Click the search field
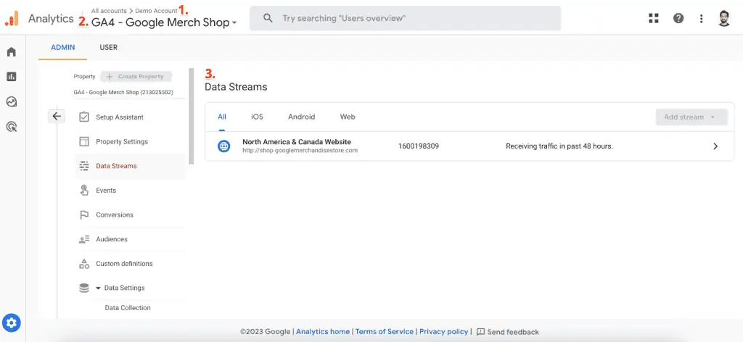The height and width of the screenshot is (342, 743). (405, 18)
